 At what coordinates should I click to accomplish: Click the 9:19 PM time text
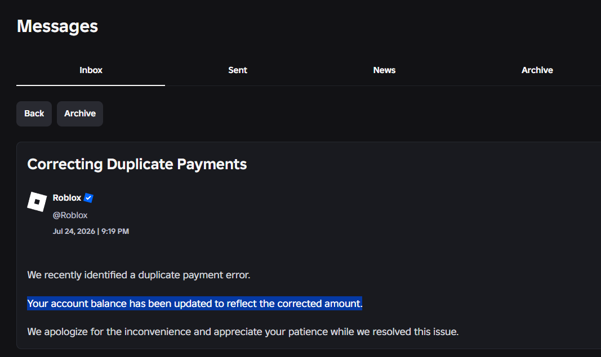[x=115, y=231]
